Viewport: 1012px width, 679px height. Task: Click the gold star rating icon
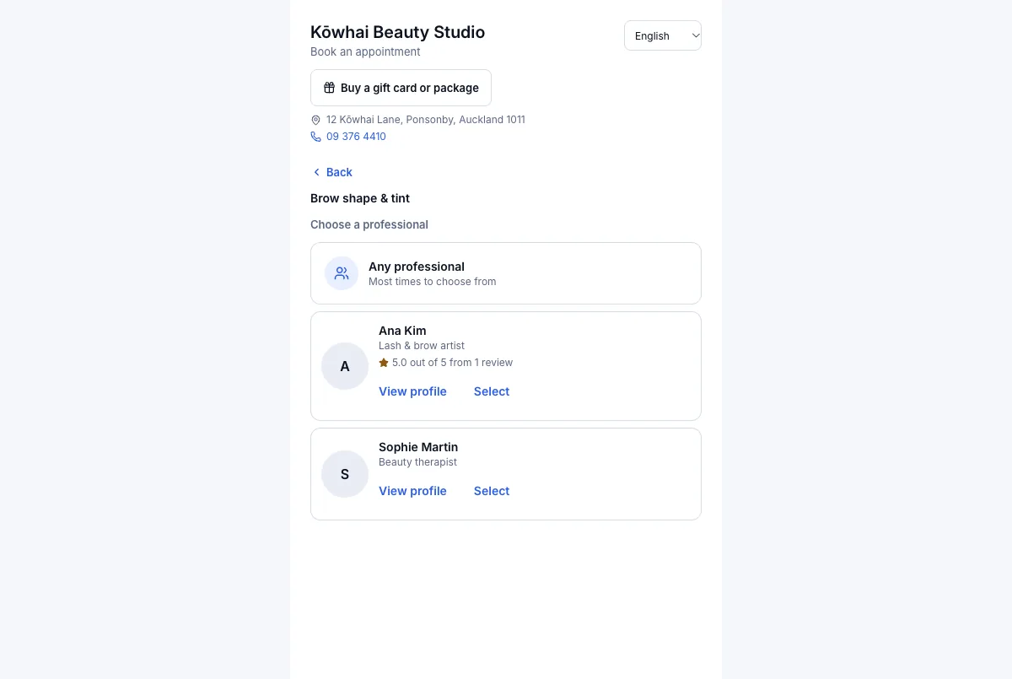click(384, 363)
